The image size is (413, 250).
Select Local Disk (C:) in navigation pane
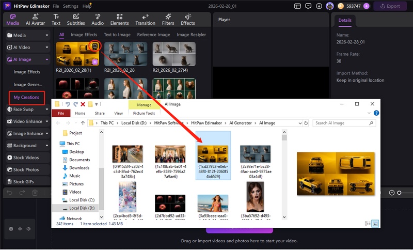pyautogui.click(x=78, y=200)
